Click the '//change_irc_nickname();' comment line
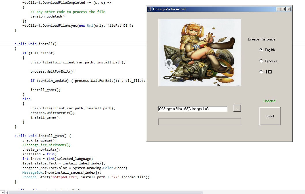 [46, 145]
